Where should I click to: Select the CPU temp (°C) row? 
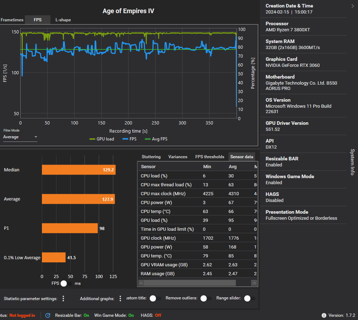[197, 212]
